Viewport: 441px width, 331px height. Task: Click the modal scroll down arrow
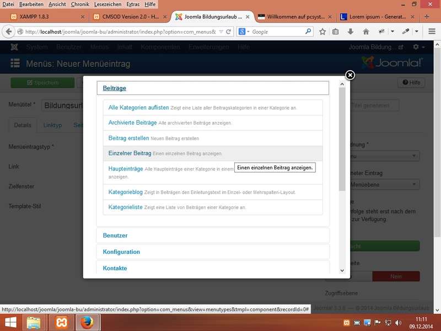click(x=342, y=270)
